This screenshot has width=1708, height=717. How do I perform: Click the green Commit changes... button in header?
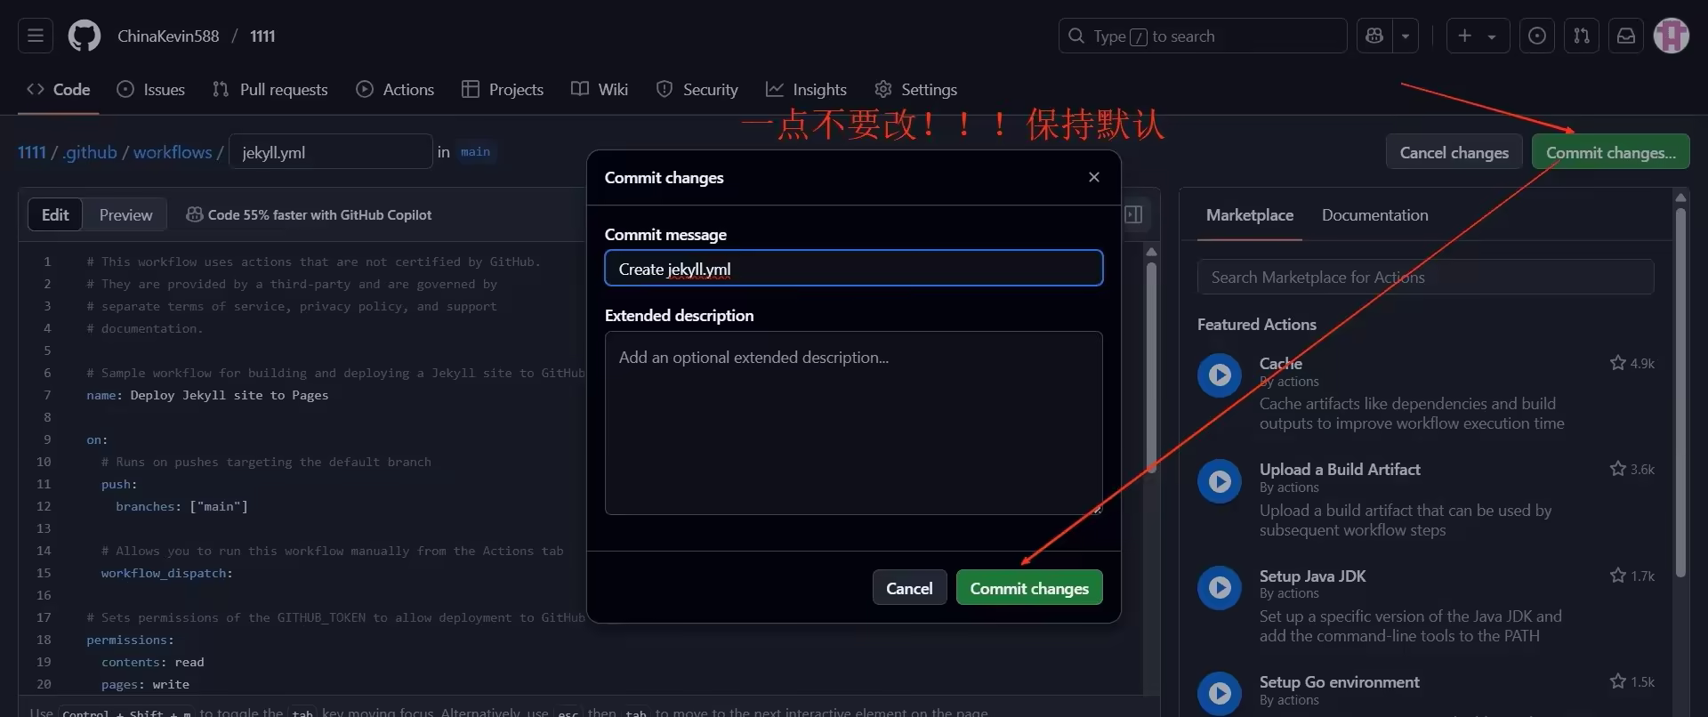coord(1611,152)
